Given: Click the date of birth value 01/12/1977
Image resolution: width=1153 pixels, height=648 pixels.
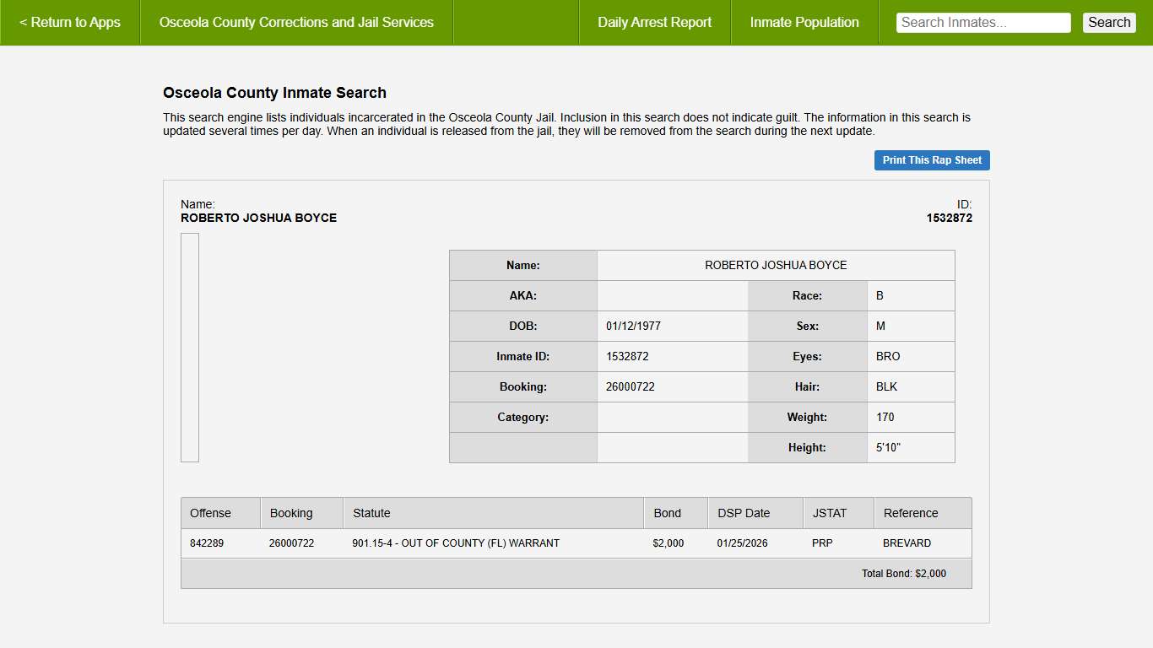Looking at the screenshot, I should pyautogui.click(x=627, y=327).
